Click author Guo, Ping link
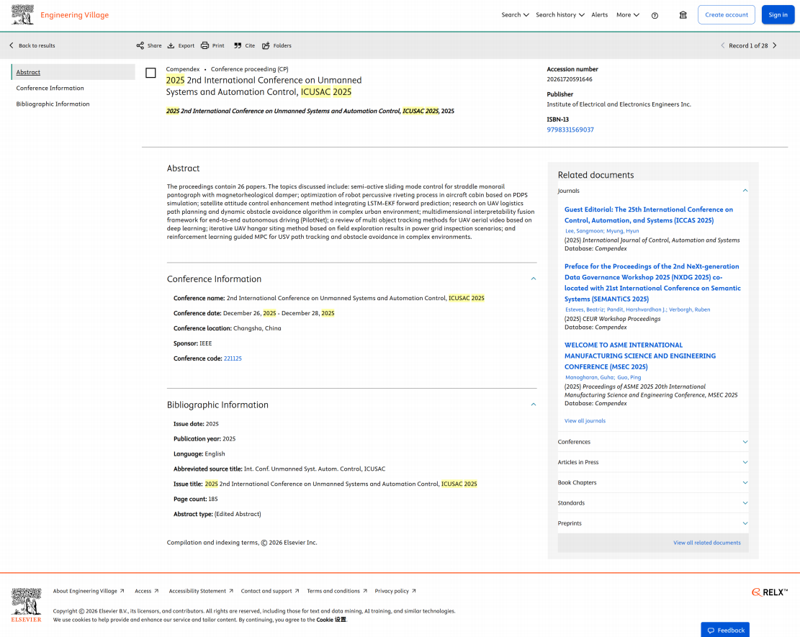800x637 pixels. click(x=629, y=377)
